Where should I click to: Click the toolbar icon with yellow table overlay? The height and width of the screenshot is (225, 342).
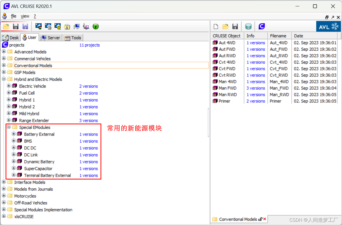click(58, 26)
